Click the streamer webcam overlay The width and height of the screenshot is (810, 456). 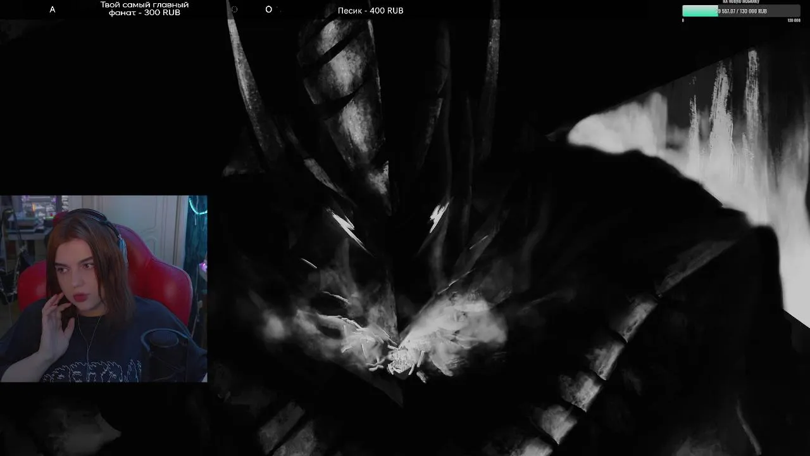pyautogui.click(x=104, y=288)
